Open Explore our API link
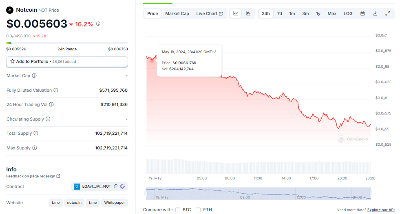The height and width of the screenshot is (214, 402). 381,210
